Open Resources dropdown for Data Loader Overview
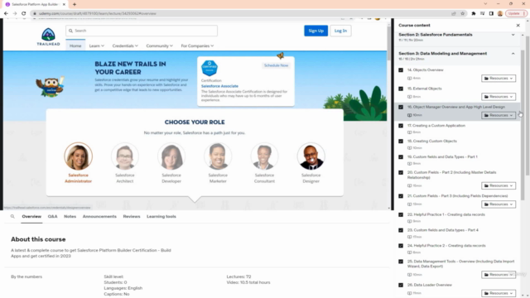The width and height of the screenshot is (530, 298). coord(499,293)
